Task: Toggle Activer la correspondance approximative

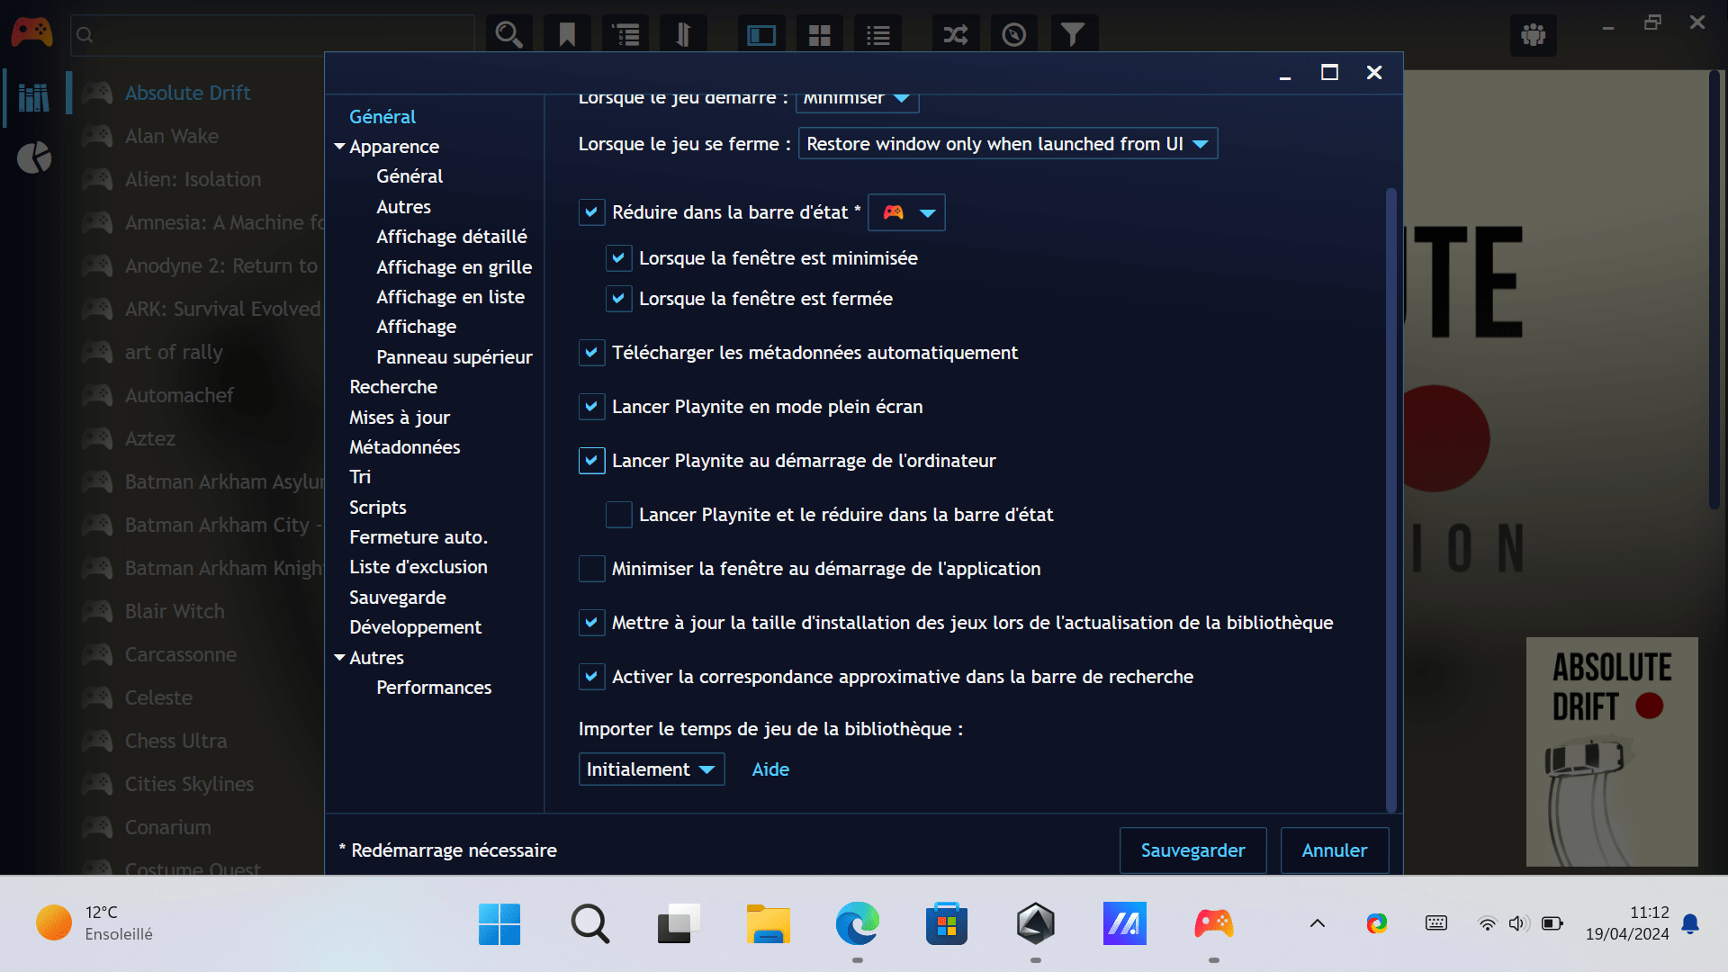Action: [x=591, y=677]
